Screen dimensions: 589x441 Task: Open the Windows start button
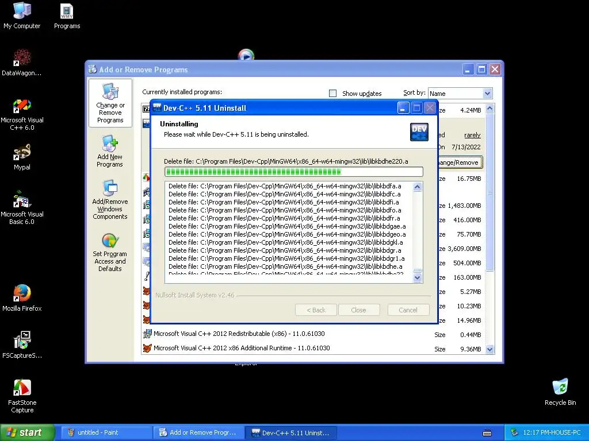(x=27, y=432)
